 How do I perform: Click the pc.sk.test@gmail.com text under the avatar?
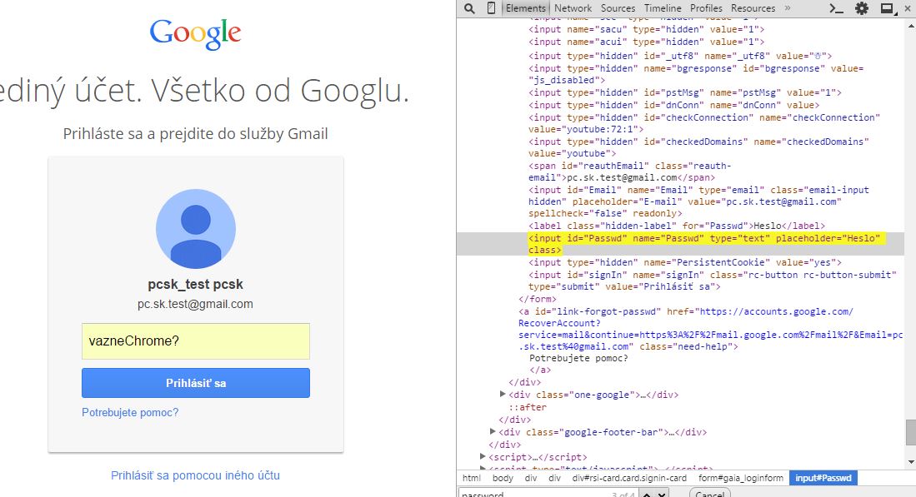(x=195, y=304)
